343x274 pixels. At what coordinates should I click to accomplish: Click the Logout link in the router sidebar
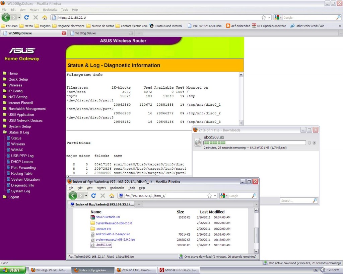[13, 197]
